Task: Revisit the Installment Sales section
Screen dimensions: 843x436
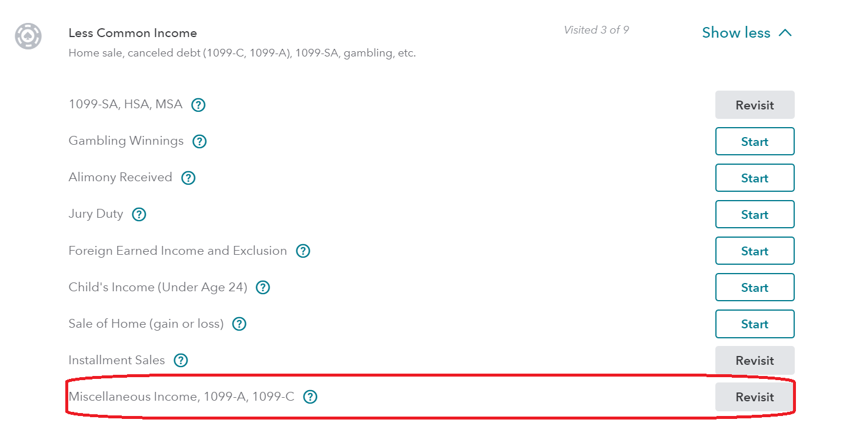Action: 755,361
